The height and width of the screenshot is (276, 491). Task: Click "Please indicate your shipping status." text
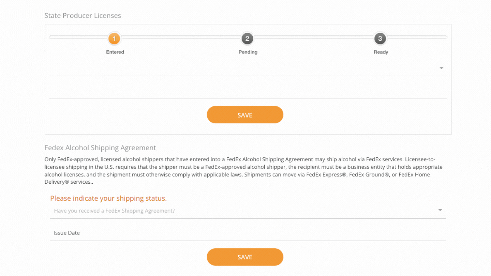(108, 198)
